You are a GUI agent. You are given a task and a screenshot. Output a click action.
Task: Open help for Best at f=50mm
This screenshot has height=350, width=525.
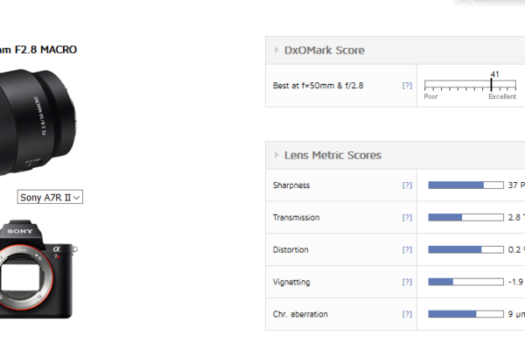406,86
